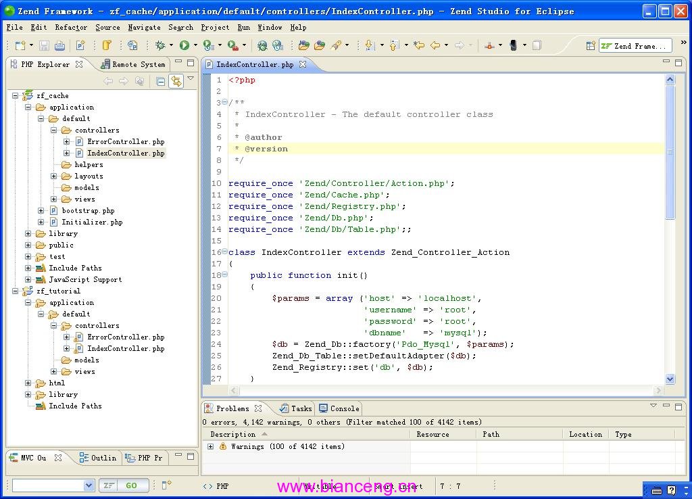Click the Search flashlight toolbar icon

coord(336,45)
